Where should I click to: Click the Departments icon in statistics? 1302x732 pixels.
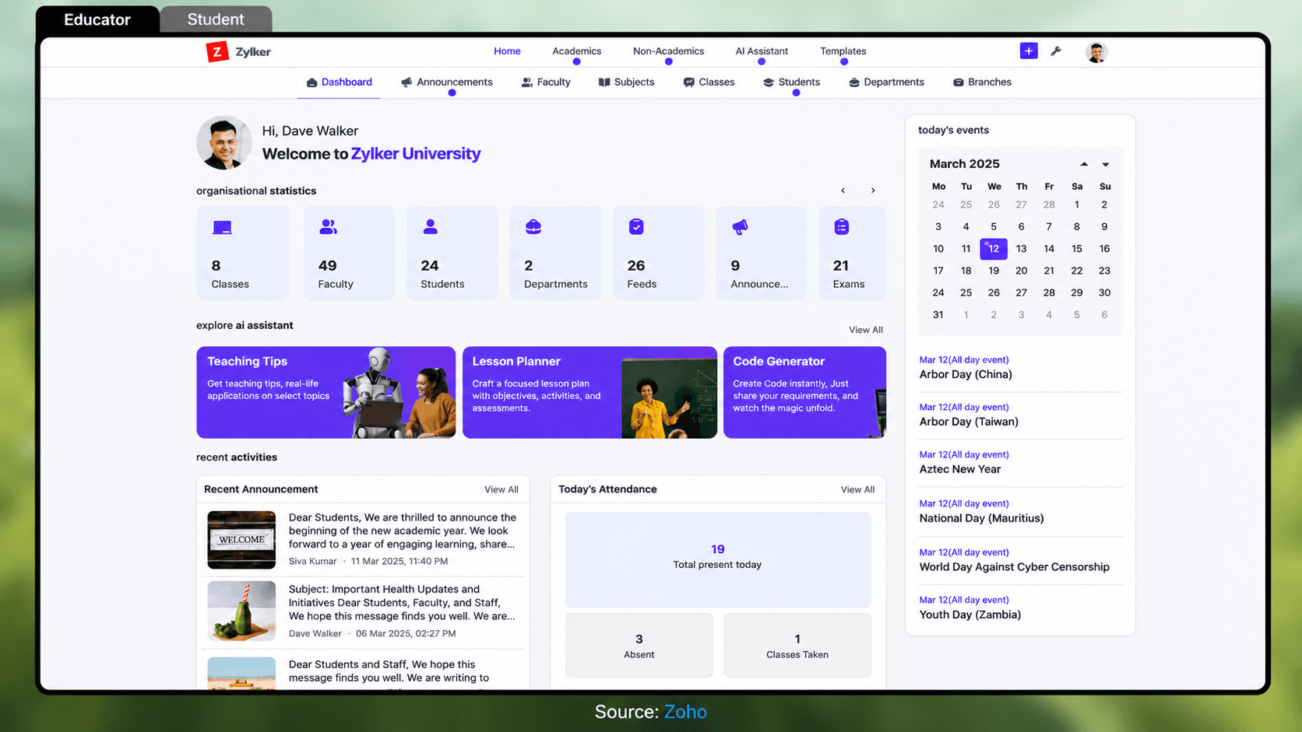click(x=533, y=227)
